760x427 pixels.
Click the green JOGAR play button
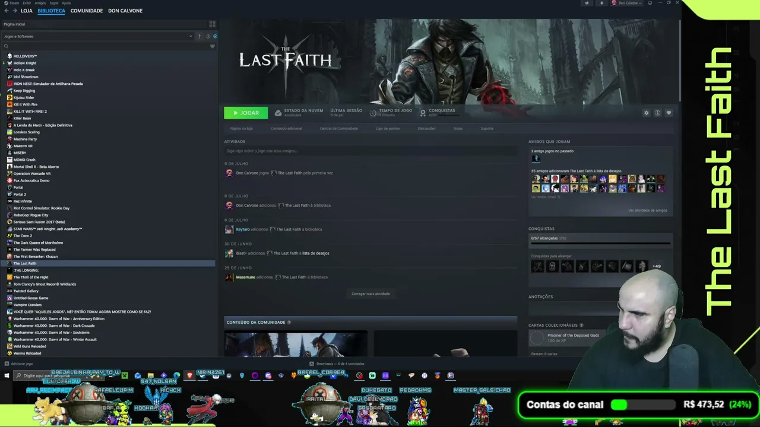(x=246, y=113)
